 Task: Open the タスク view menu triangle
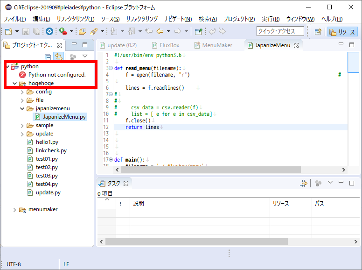pyautogui.click(x=330, y=182)
